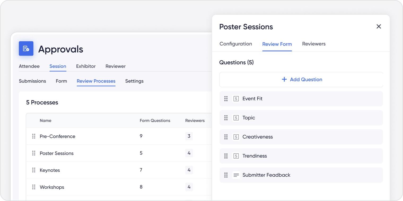
Task: Open the Reviewers tab in panel
Action: 314,44
